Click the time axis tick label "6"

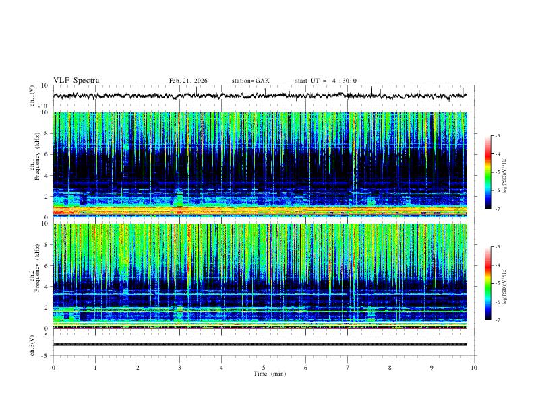305,368
